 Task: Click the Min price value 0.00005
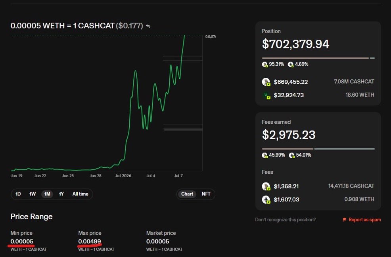pos(22,241)
